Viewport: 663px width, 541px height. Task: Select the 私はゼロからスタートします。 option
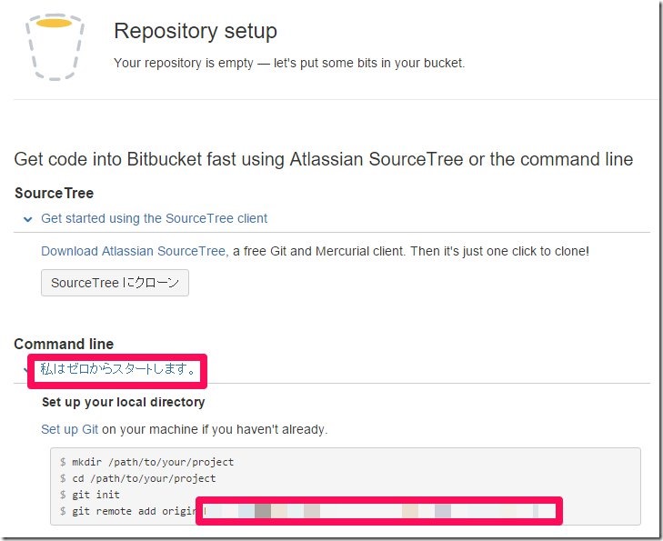[117, 369]
